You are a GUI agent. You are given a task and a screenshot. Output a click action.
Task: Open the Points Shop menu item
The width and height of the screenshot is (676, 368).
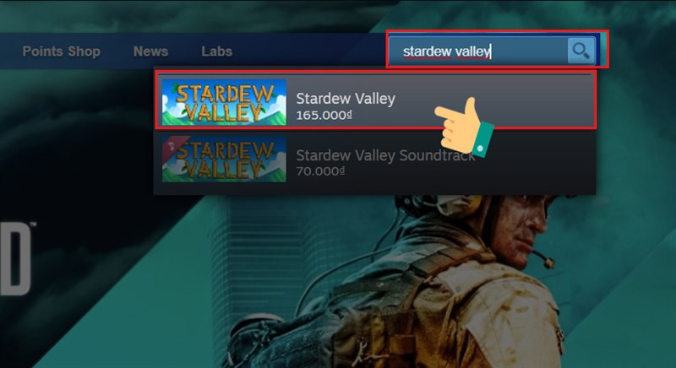(x=61, y=51)
